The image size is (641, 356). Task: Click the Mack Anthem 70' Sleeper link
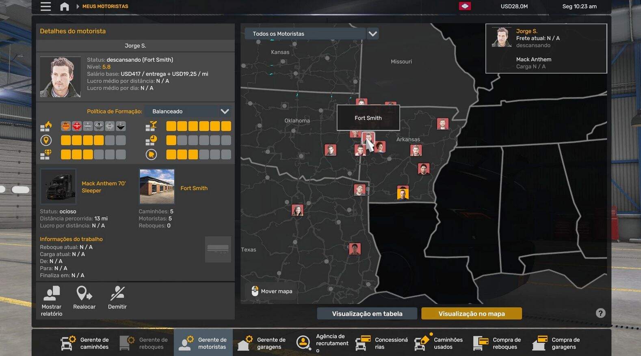coord(104,187)
